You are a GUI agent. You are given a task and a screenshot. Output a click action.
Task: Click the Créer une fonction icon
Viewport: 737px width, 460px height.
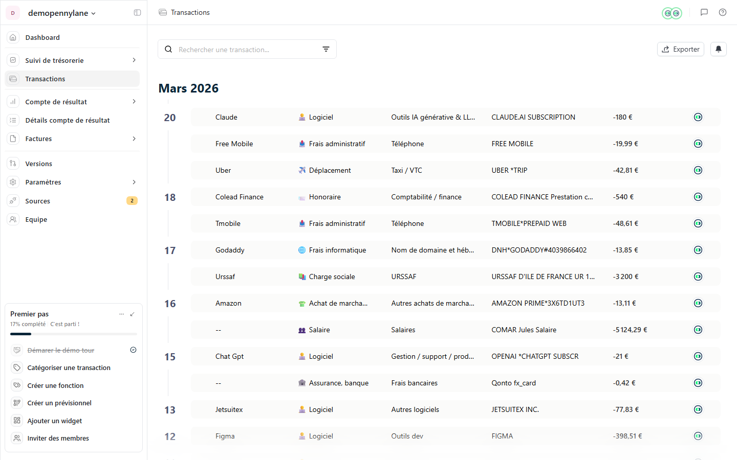pos(17,385)
